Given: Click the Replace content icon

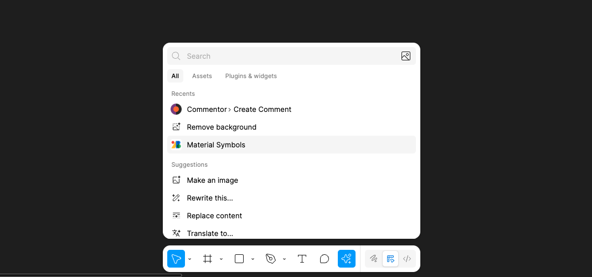Looking at the screenshot, I should pyautogui.click(x=176, y=216).
